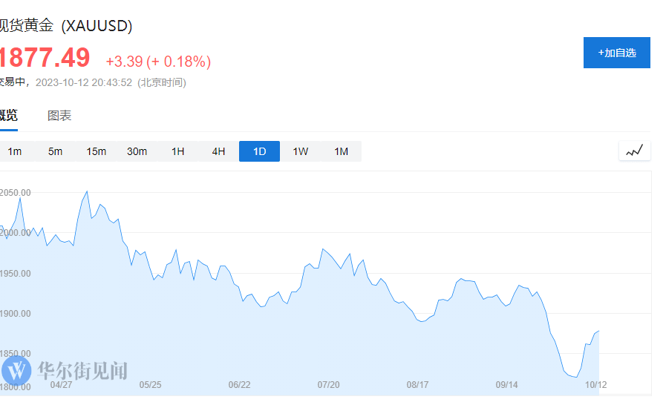The width and height of the screenshot is (666, 405).
Task: Select the 1H timeframe
Action: [177, 151]
